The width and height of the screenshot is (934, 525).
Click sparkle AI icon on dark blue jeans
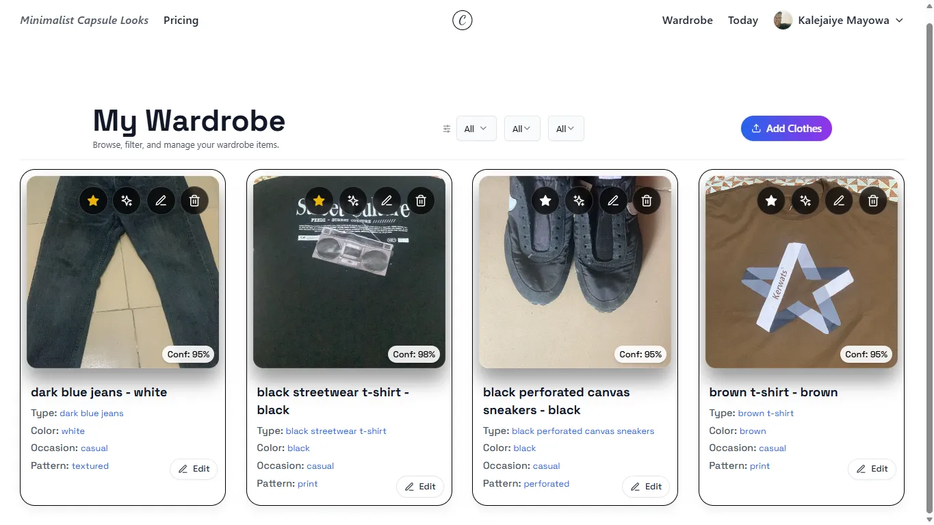(127, 201)
